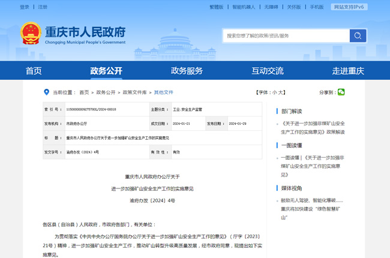Switch to 繁體版 traditional version
Screen dimensions: 390x258
click(x=216, y=7)
